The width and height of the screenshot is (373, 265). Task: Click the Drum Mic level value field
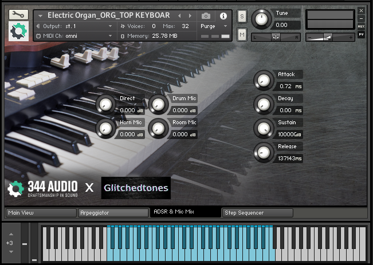pos(184,110)
